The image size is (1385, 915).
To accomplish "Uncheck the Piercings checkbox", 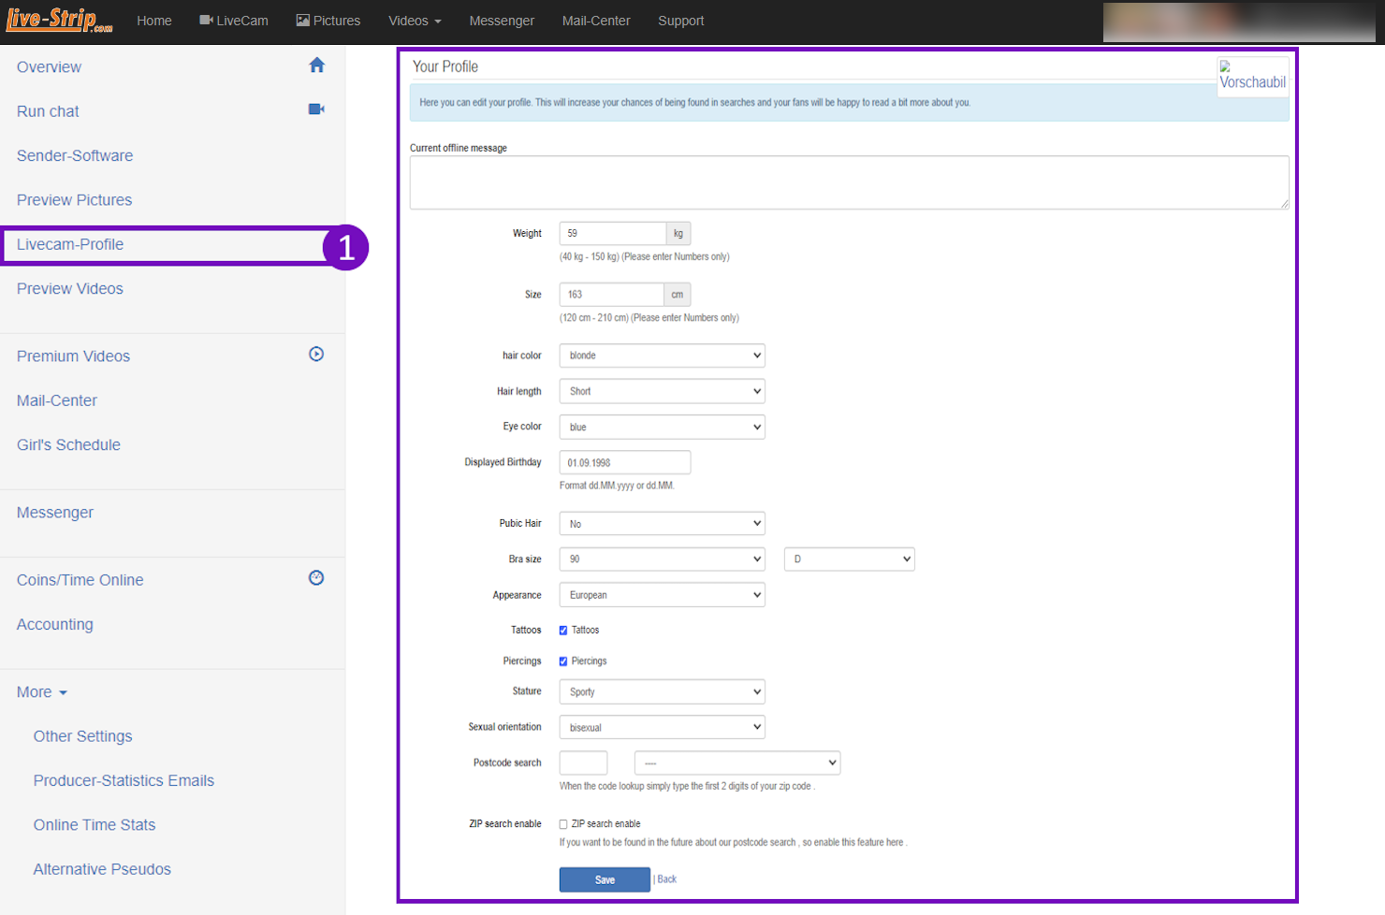I will [563, 661].
